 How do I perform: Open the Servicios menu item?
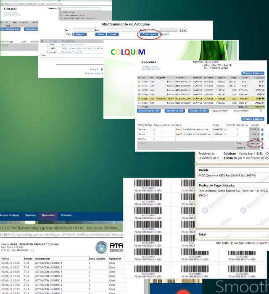(x=30, y=215)
